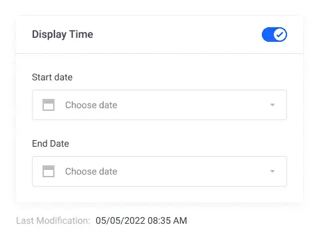
Task: Click empty middle area of Start date box
Action: (x=193, y=105)
